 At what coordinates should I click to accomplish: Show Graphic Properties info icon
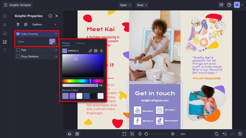(x=50, y=16)
